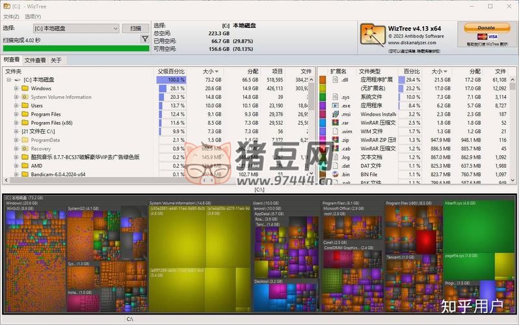Switch to the 关于 tab
This screenshot has height=325, width=519.
[56, 60]
